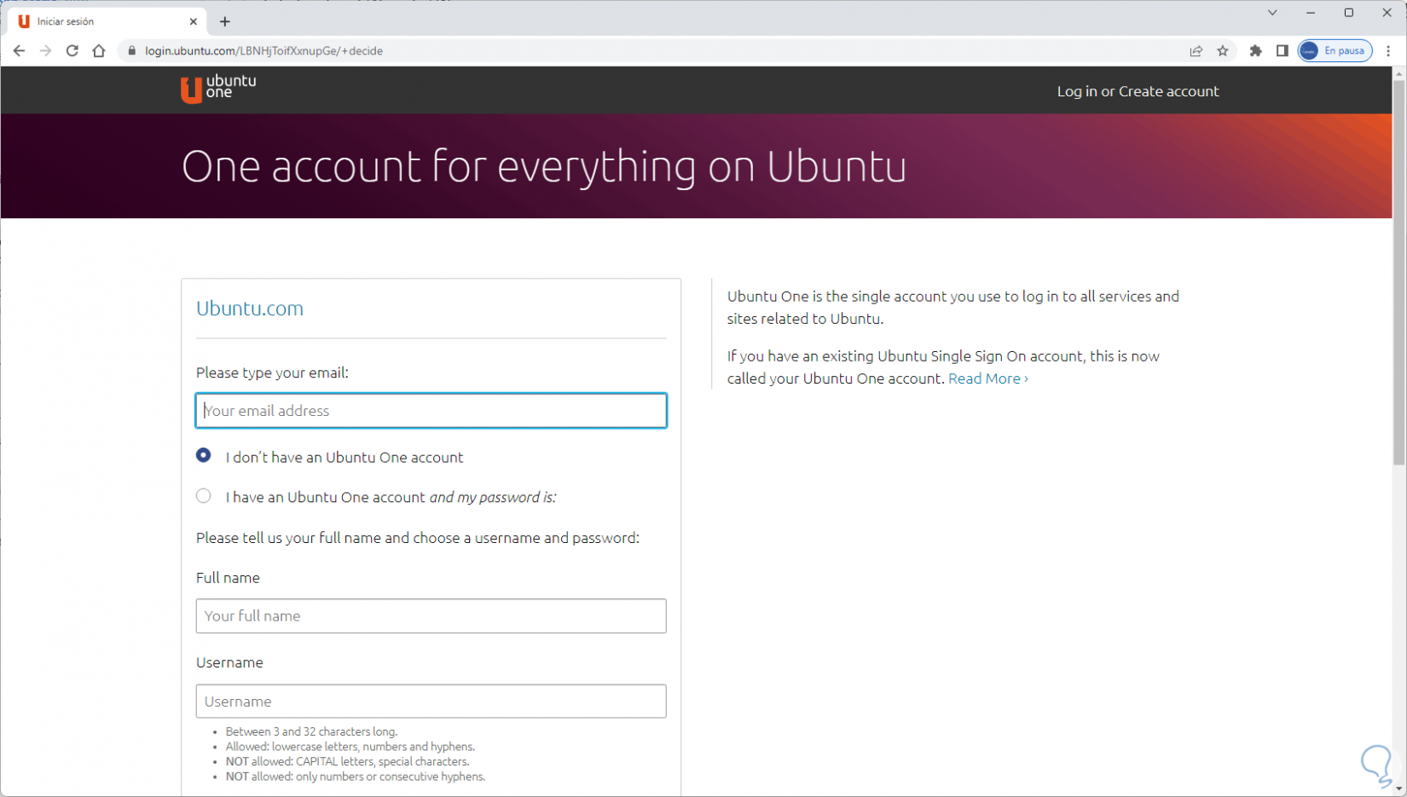Click "Log in or Create account" link
This screenshot has height=797, width=1407.
1138,91
